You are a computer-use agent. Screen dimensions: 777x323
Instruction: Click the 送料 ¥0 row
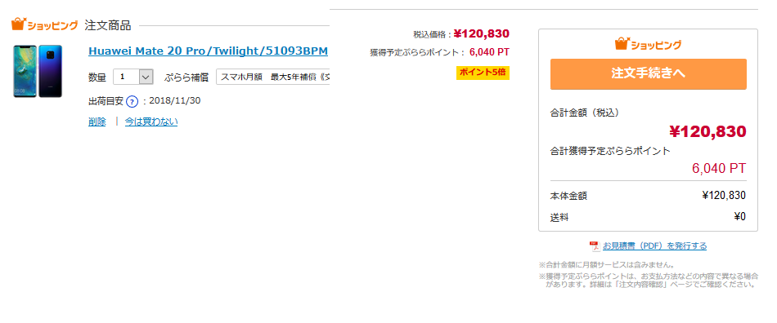coord(648,217)
